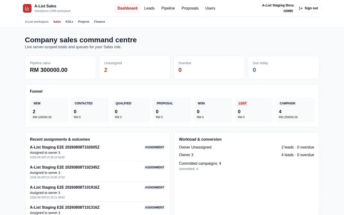Click timestamp 2026-08-08T10:26:10.616Z

coord(47,157)
